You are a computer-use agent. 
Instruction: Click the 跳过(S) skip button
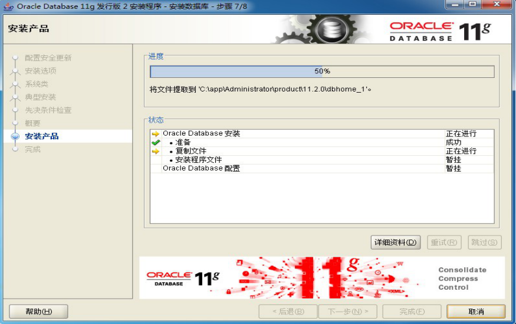[x=484, y=243]
